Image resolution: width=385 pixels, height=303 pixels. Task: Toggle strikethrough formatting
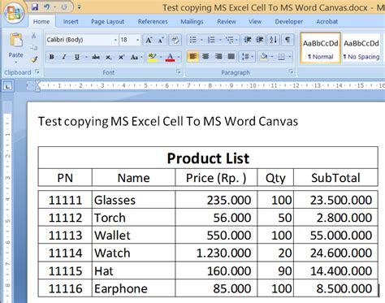point(96,57)
